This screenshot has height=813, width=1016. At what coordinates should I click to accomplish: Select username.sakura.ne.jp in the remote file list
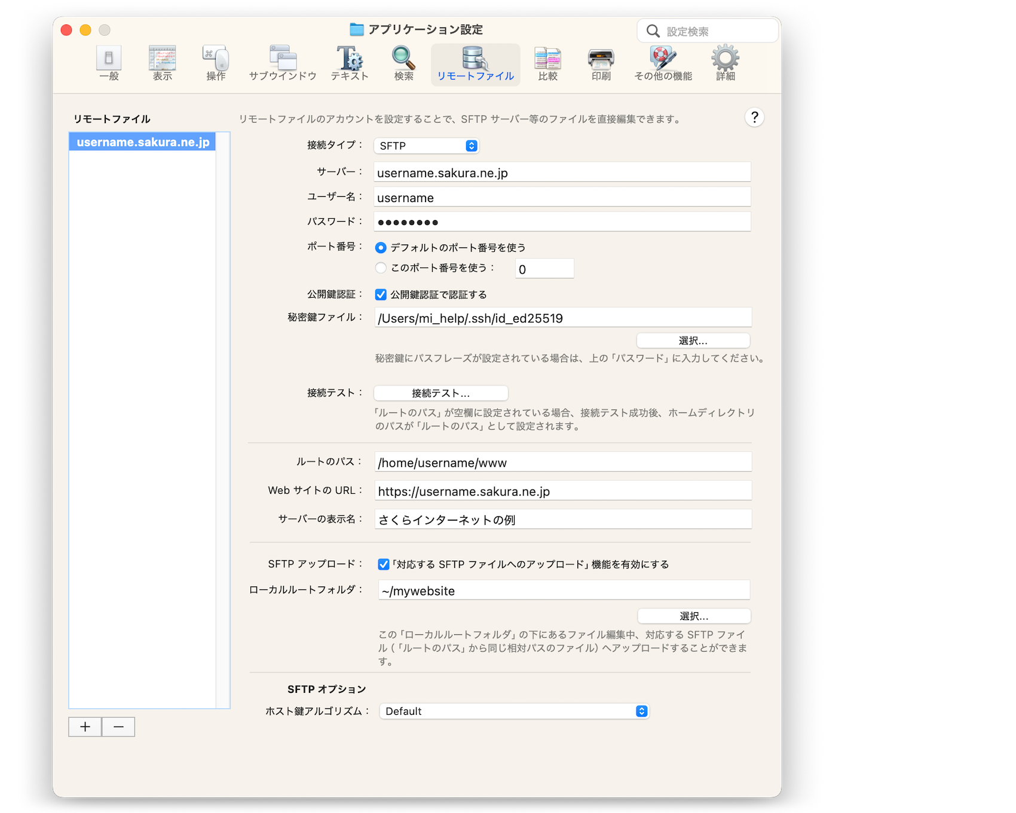point(143,142)
